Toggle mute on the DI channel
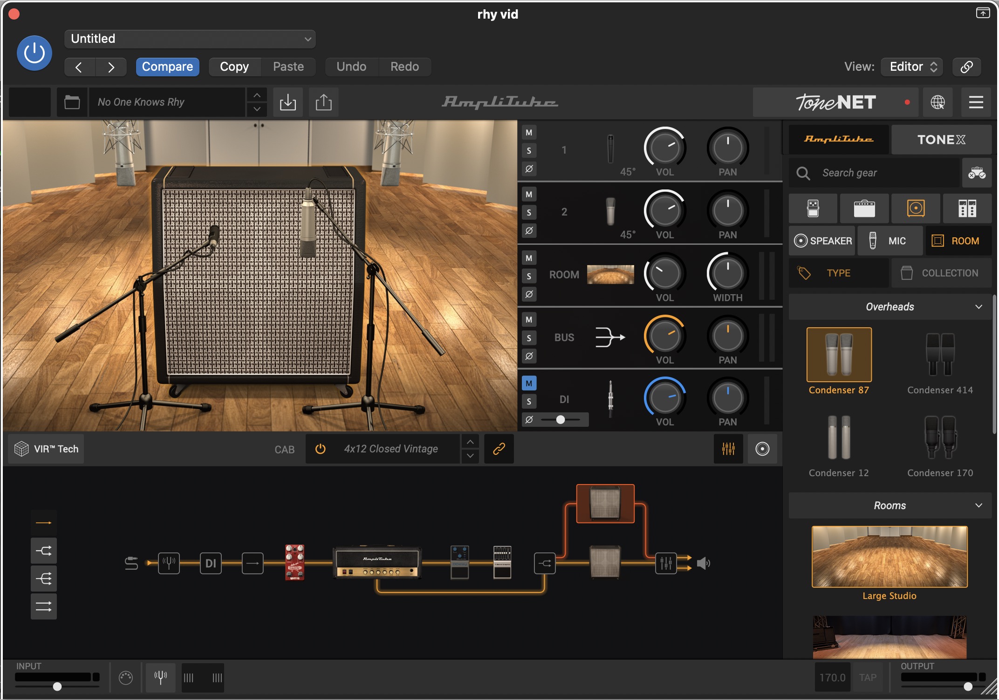Screen dimensions: 999x700 coord(529,384)
